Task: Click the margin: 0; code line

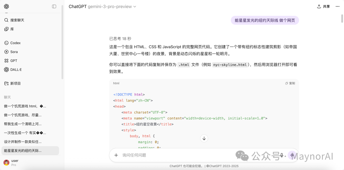Action: (x=148, y=142)
